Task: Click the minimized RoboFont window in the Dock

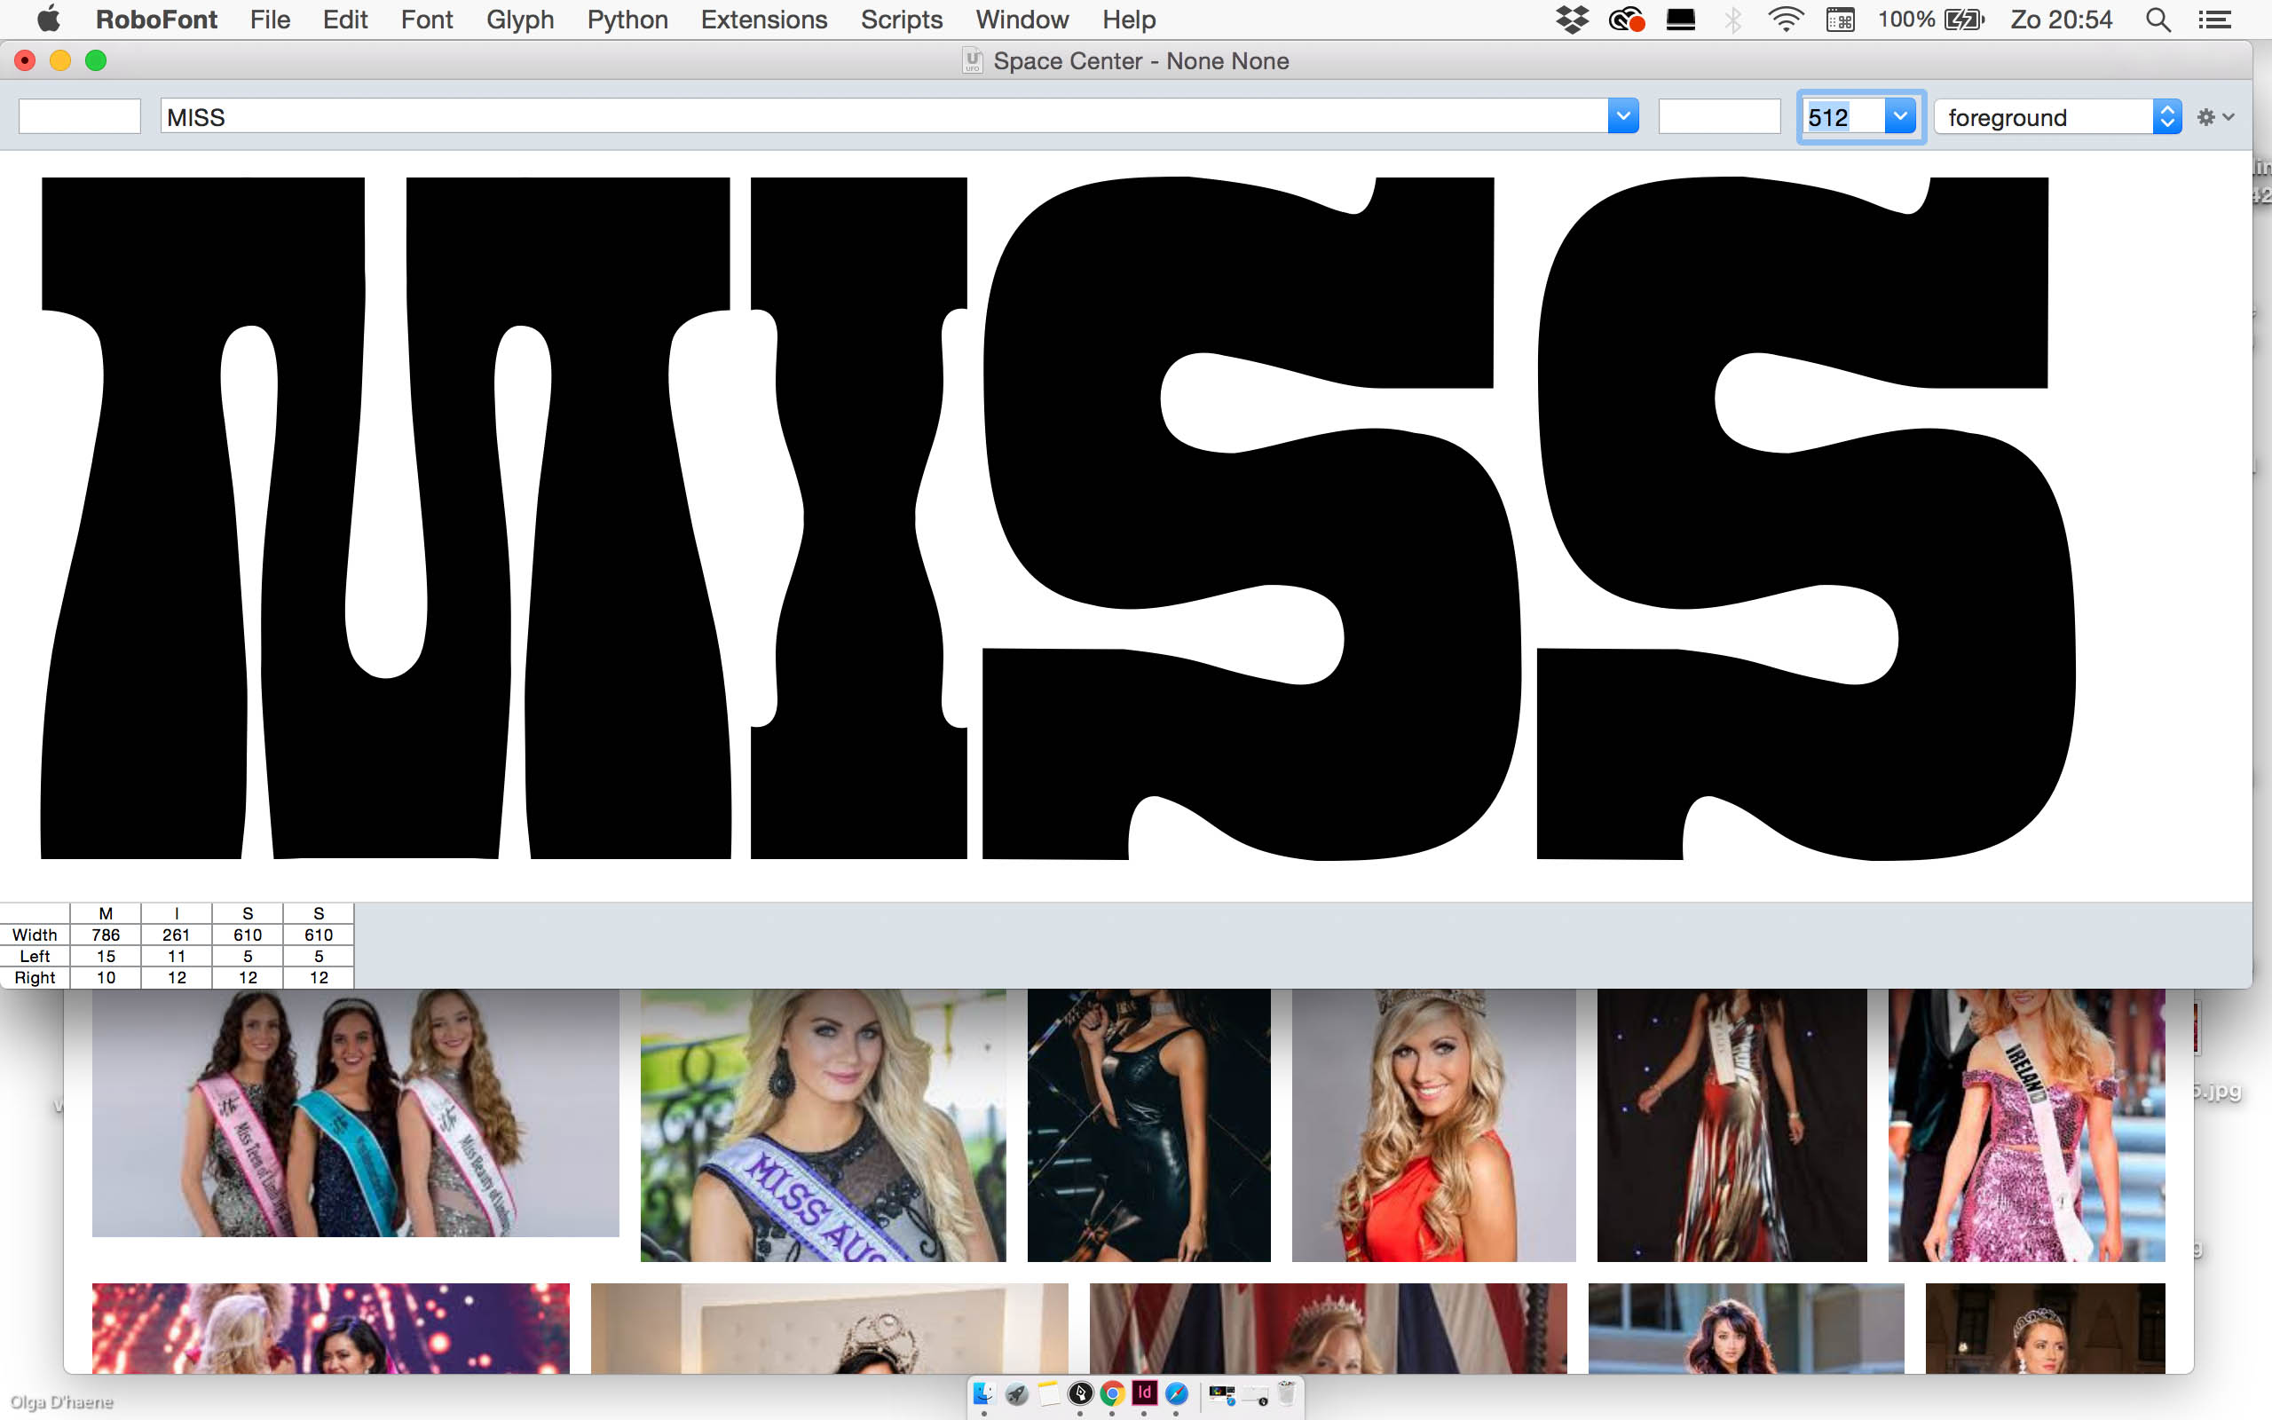Action: point(1255,1397)
